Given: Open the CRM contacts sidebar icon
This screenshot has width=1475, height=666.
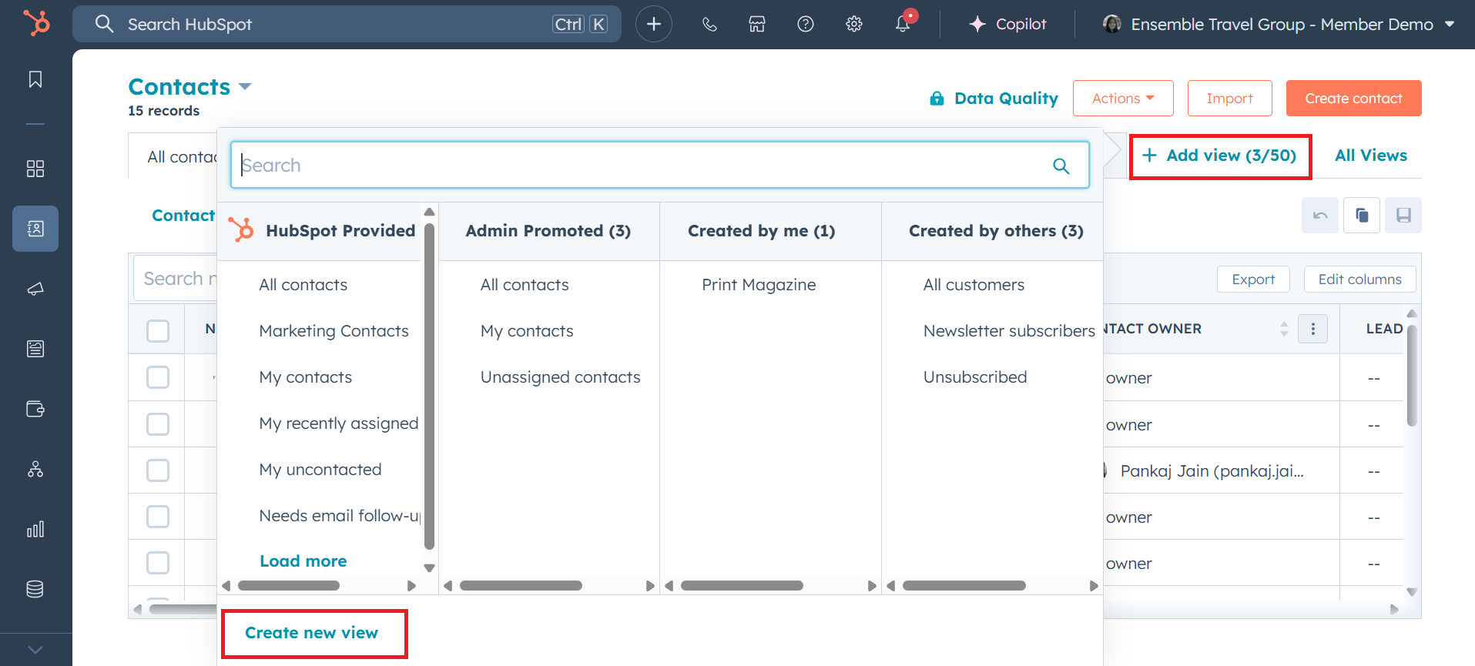Looking at the screenshot, I should pos(35,229).
